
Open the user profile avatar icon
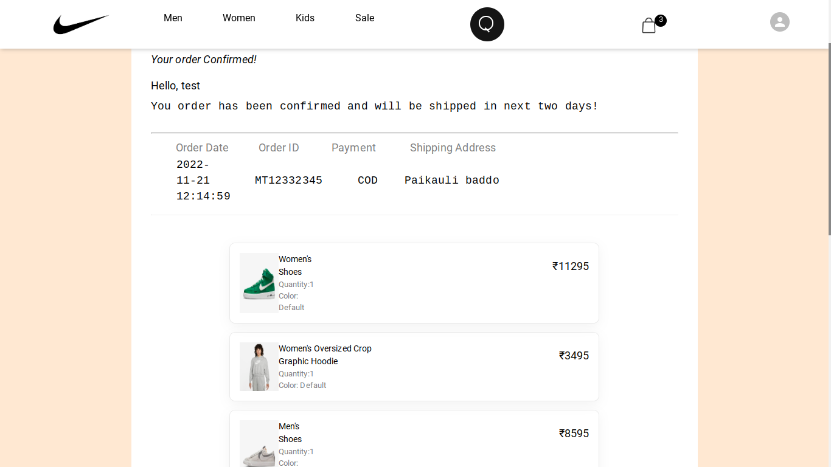click(x=780, y=22)
